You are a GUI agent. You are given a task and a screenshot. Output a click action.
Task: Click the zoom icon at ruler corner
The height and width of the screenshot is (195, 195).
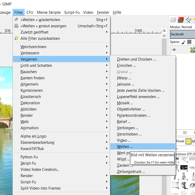point(164,30)
